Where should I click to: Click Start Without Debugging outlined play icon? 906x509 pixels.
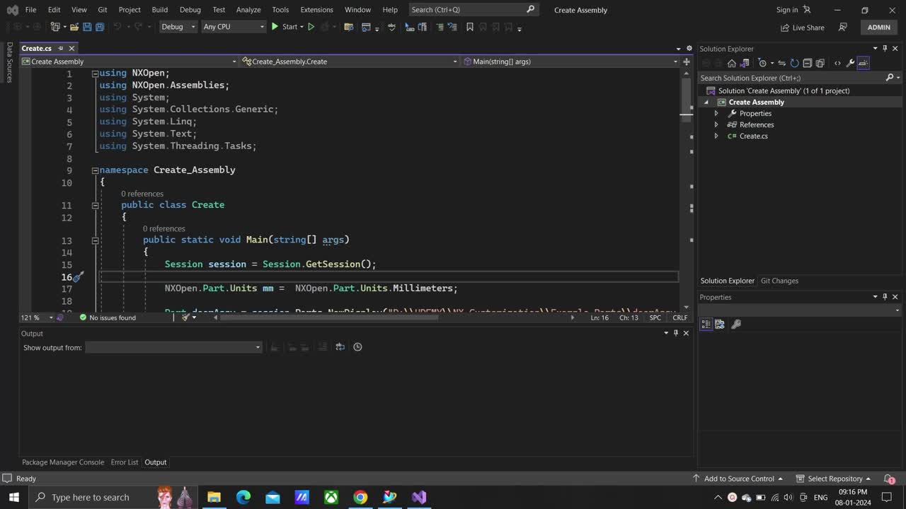point(311,27)
